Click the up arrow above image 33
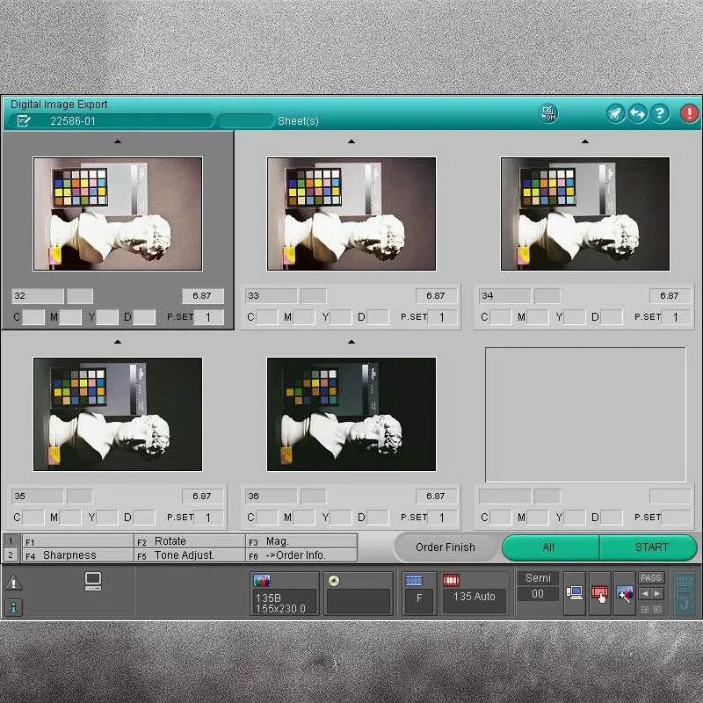The height and width of the screenshot is (703, 703). coord(351,141)
